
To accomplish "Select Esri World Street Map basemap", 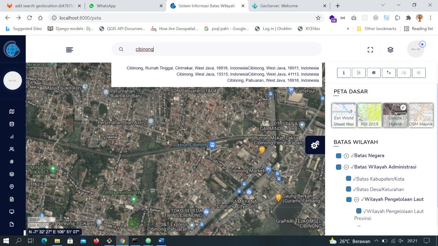I will pos(344,115).
